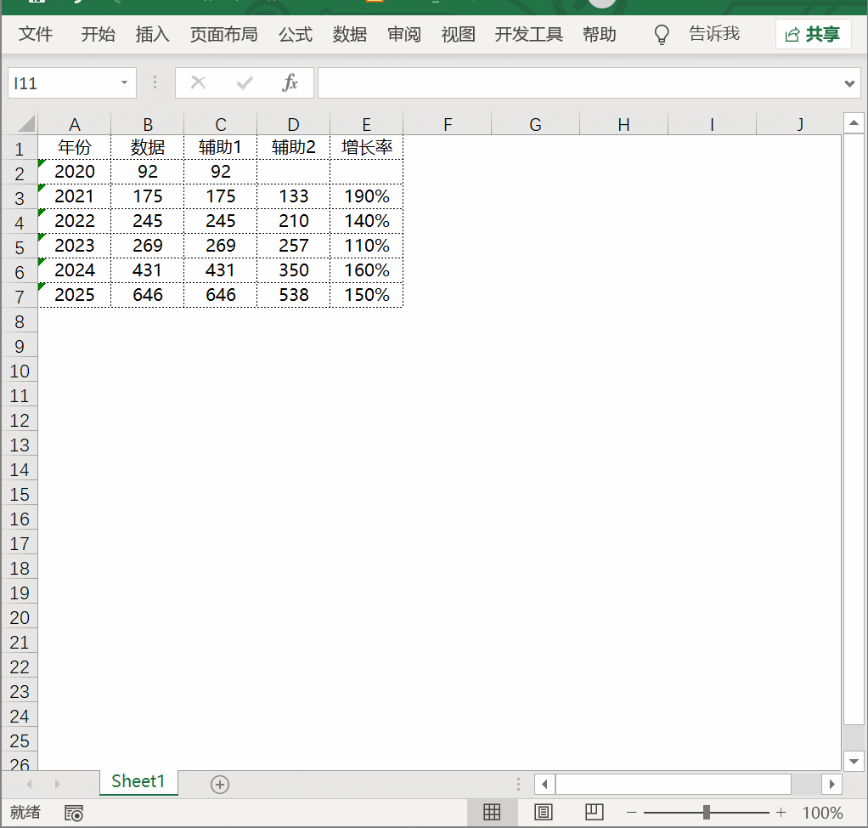Click the zoom slider handle
The width and height of the screenshot is (868, 828).
pyautogui.click(x=707, y=813)
